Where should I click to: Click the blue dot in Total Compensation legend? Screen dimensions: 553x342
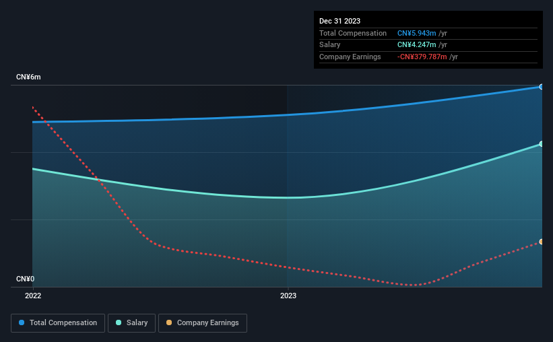tap(22, 322)
